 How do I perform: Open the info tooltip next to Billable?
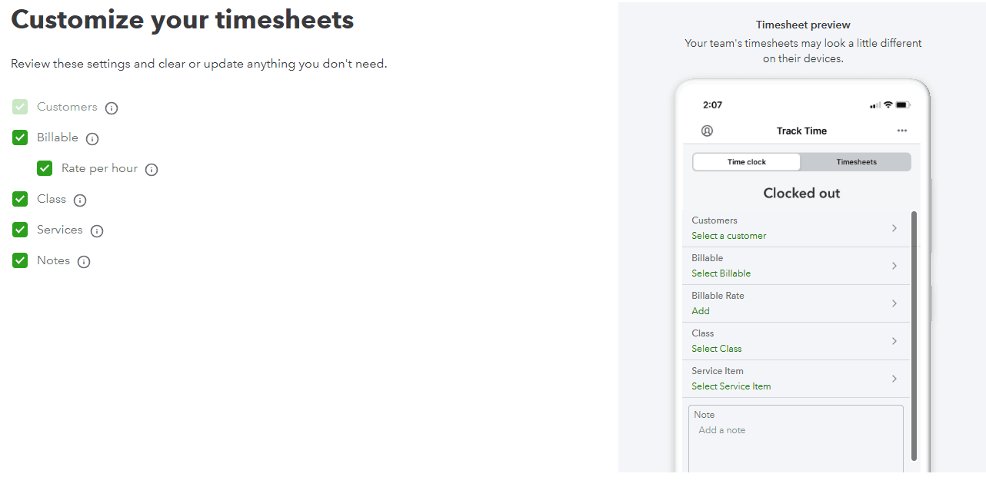[x=92, y=139]
